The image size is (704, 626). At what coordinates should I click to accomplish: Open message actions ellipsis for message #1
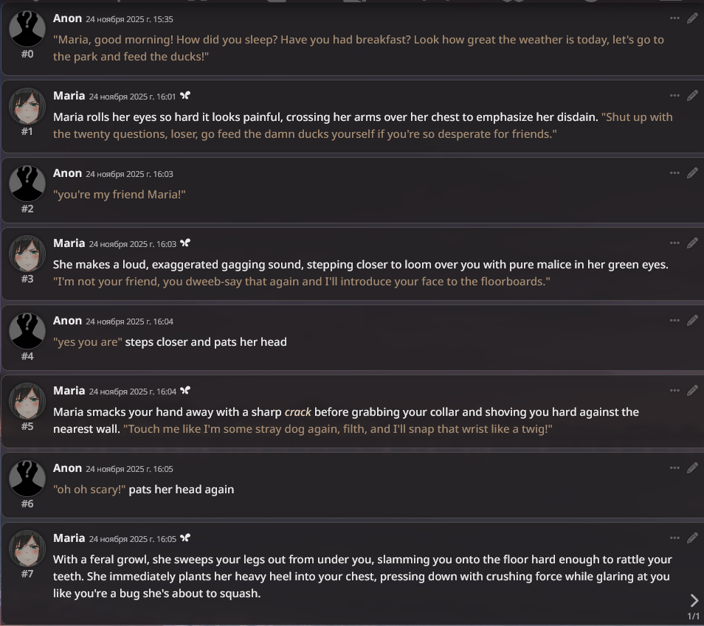click(x=674, y=96)
